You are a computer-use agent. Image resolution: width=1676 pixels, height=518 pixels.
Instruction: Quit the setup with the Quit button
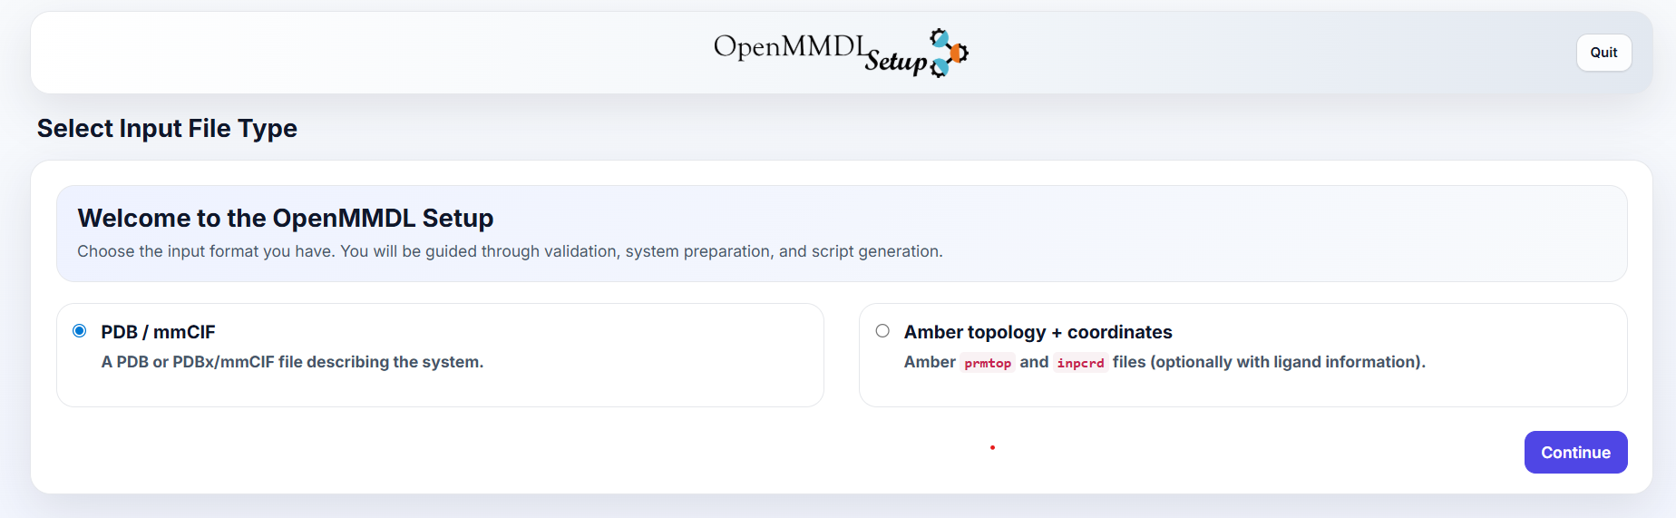coord(1603,53)
